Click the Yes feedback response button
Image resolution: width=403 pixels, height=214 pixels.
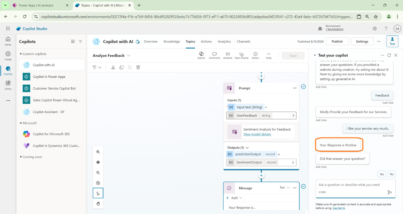click(x=382, y=174)
